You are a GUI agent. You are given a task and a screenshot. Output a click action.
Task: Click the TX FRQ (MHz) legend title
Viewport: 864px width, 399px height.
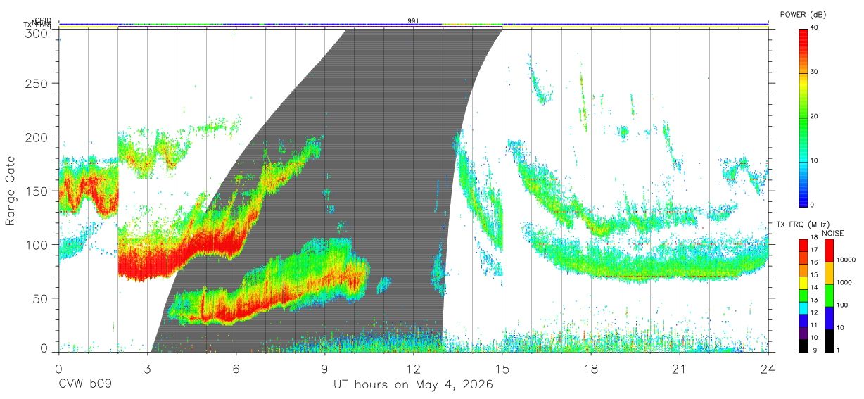tap(803, 224)
